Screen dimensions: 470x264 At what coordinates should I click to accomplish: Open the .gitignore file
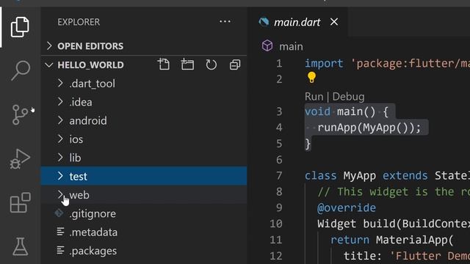click(x=144, y=213)
